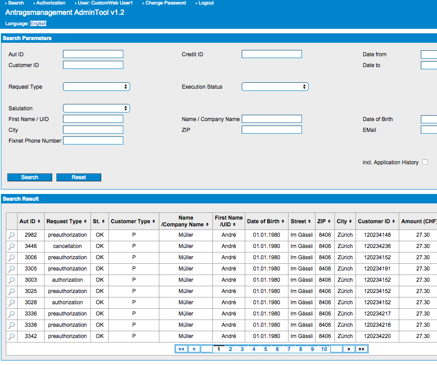Image resolution: width=437 pixels, height=365 pixels.
Task: Click the Logout menu item
Action: click(206, 3)
